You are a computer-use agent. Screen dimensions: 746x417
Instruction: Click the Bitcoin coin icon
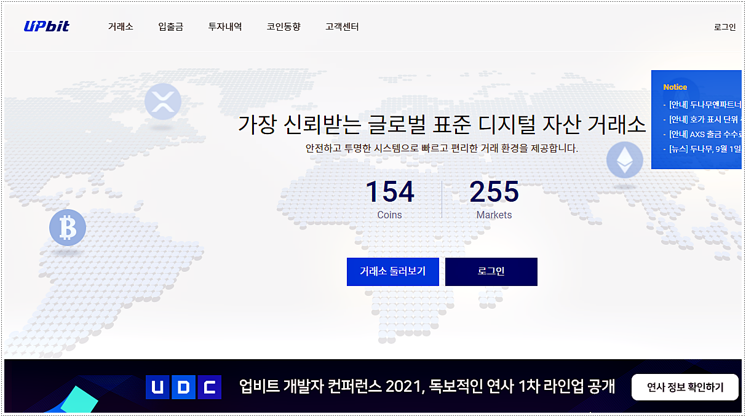68,228
